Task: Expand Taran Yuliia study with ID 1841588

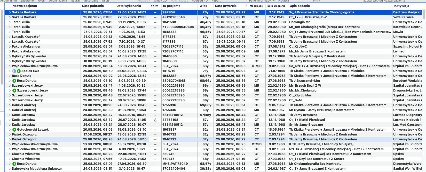Action: [10, 22]
